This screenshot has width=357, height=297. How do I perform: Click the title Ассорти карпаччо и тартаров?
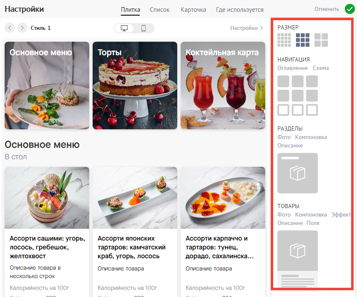coord(219,247)
